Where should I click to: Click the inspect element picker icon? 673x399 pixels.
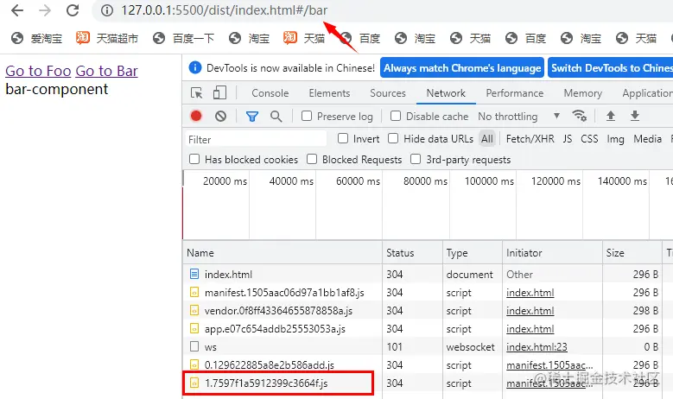[x=197, y=93]
